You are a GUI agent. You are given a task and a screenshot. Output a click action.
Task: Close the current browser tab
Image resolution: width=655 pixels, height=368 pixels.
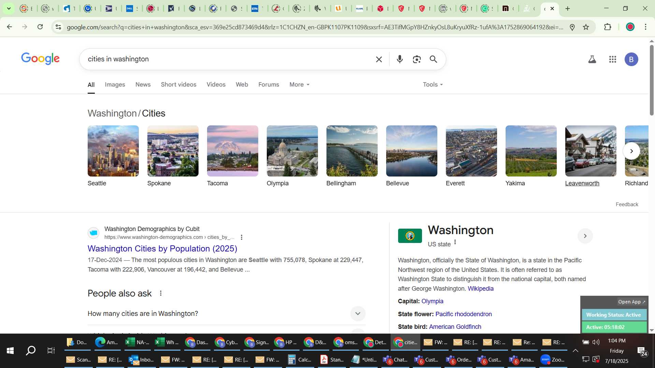click(552, 9)
